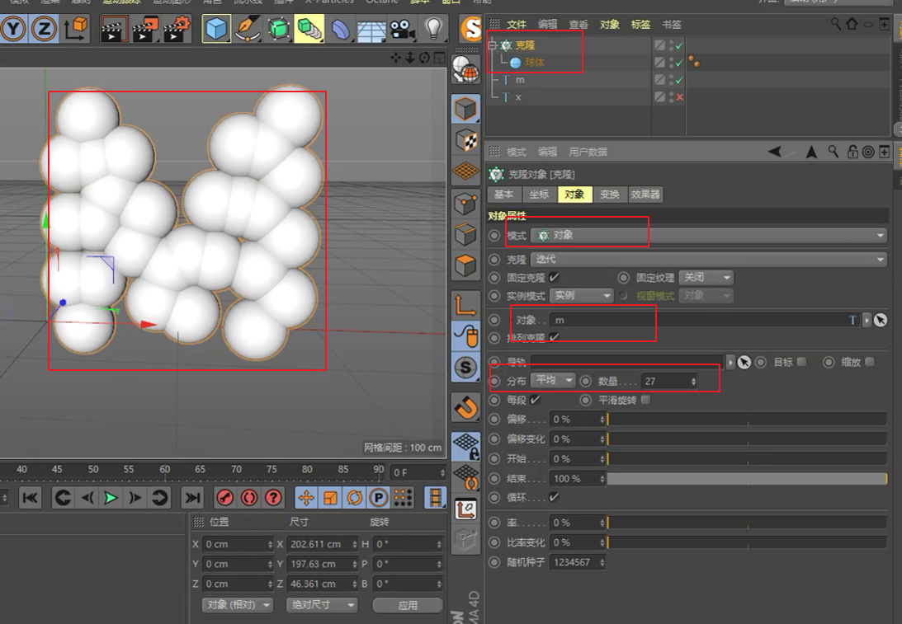Enable 平滑旋转 checkbox
This screenshot has height=624, width=902.
(x=645, y=400)
